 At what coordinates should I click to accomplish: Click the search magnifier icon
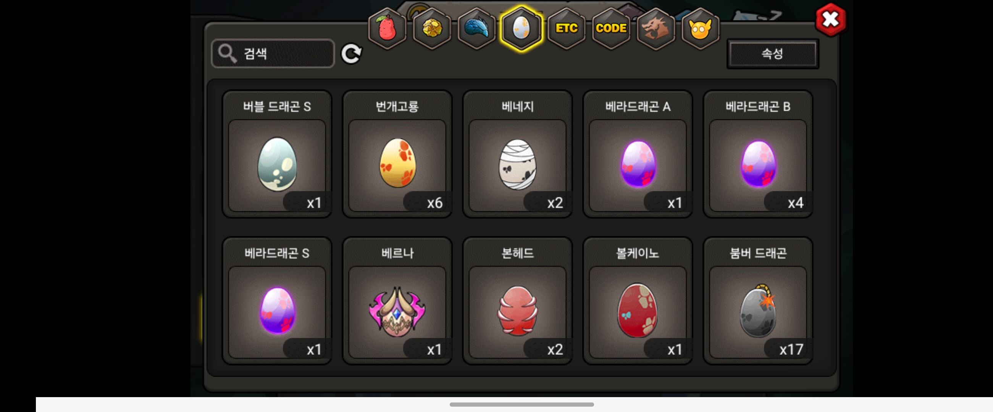(x=227, y=53)
